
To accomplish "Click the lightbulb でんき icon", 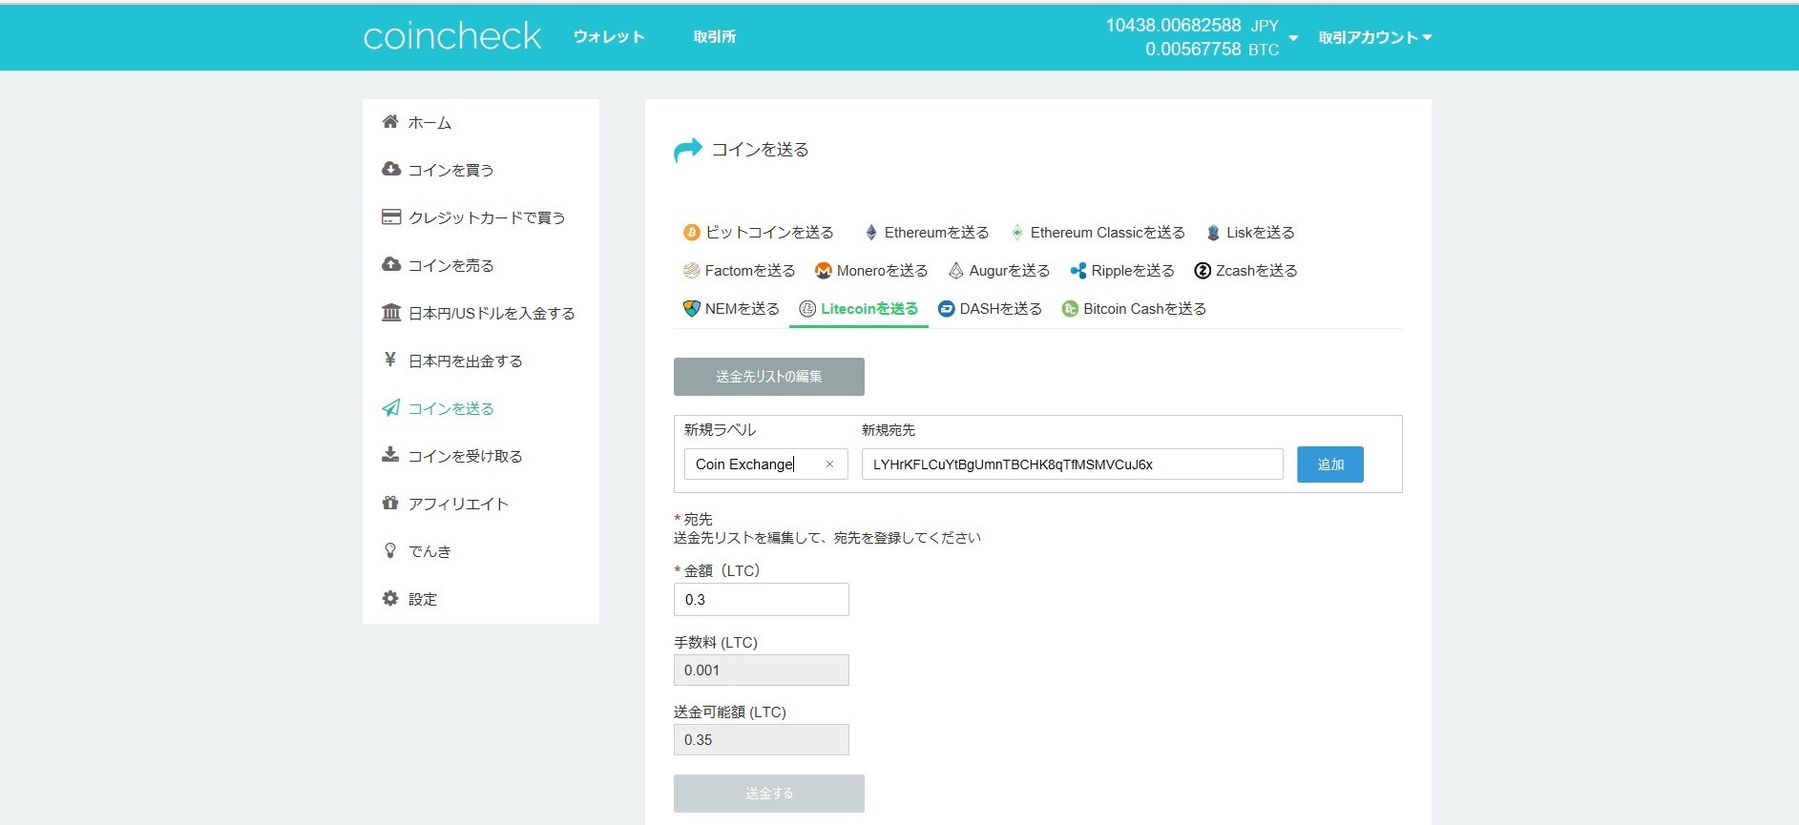I will 389,550.
